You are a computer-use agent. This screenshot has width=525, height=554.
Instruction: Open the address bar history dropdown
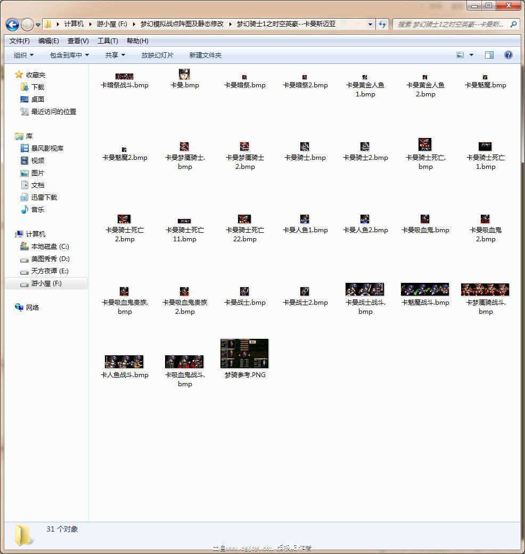[370, 24]
